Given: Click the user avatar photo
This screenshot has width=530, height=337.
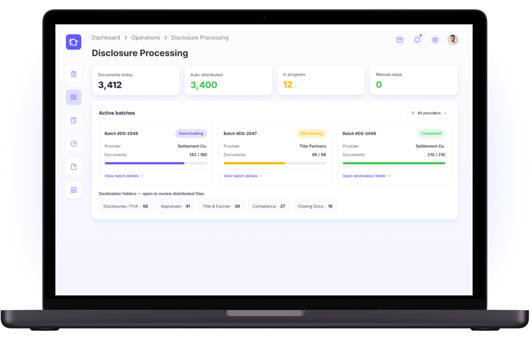Looking at the screenshot, I should (x=453, y=40).
